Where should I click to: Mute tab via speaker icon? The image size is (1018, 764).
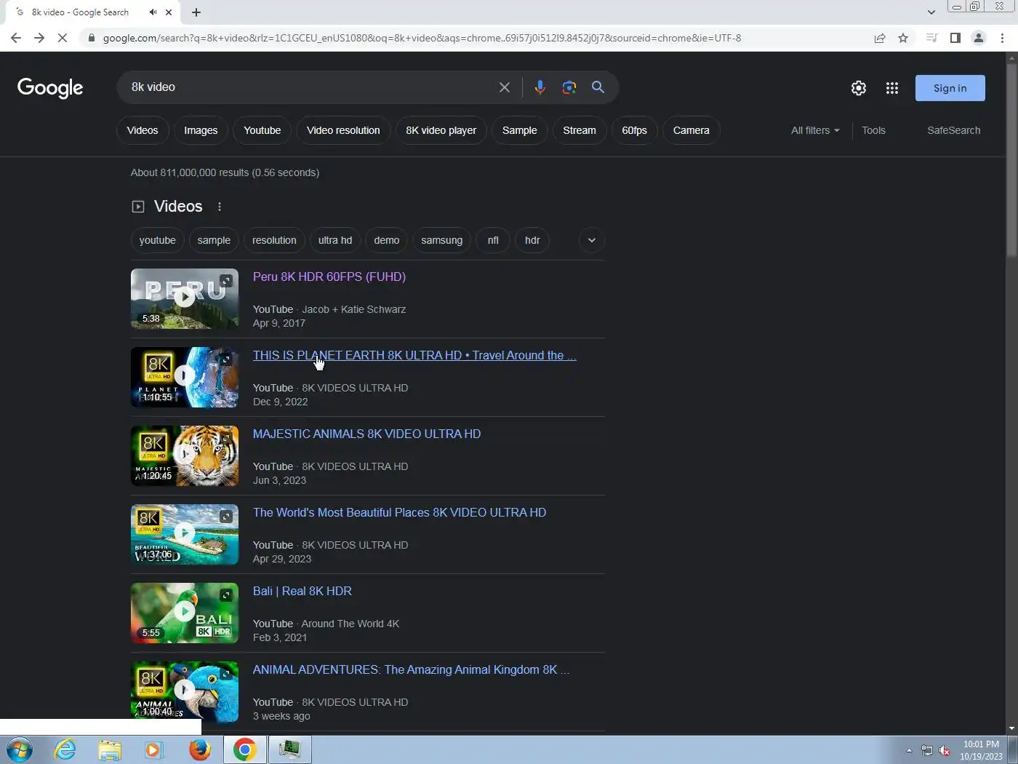(153, 12)
